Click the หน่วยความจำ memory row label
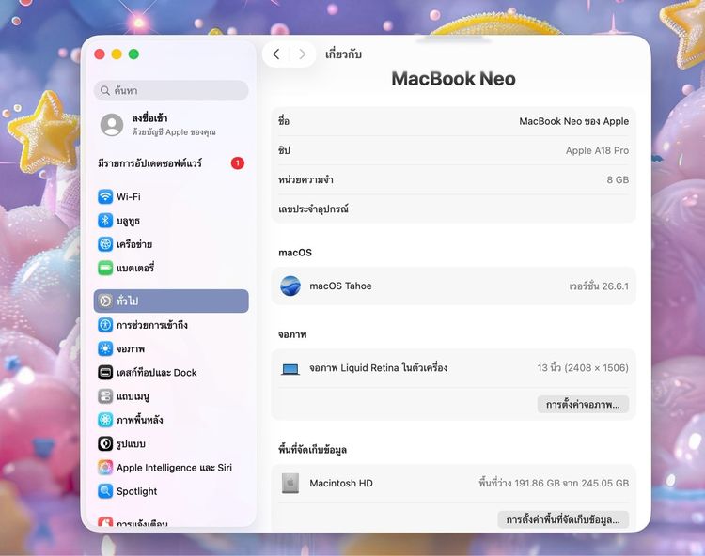Viewport: 705px width, 556px height. point(305,179)
